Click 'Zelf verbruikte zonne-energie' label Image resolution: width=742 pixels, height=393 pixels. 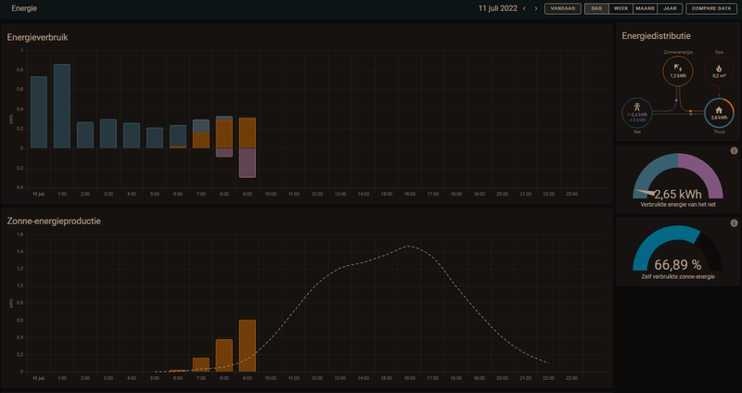[678, 276]
